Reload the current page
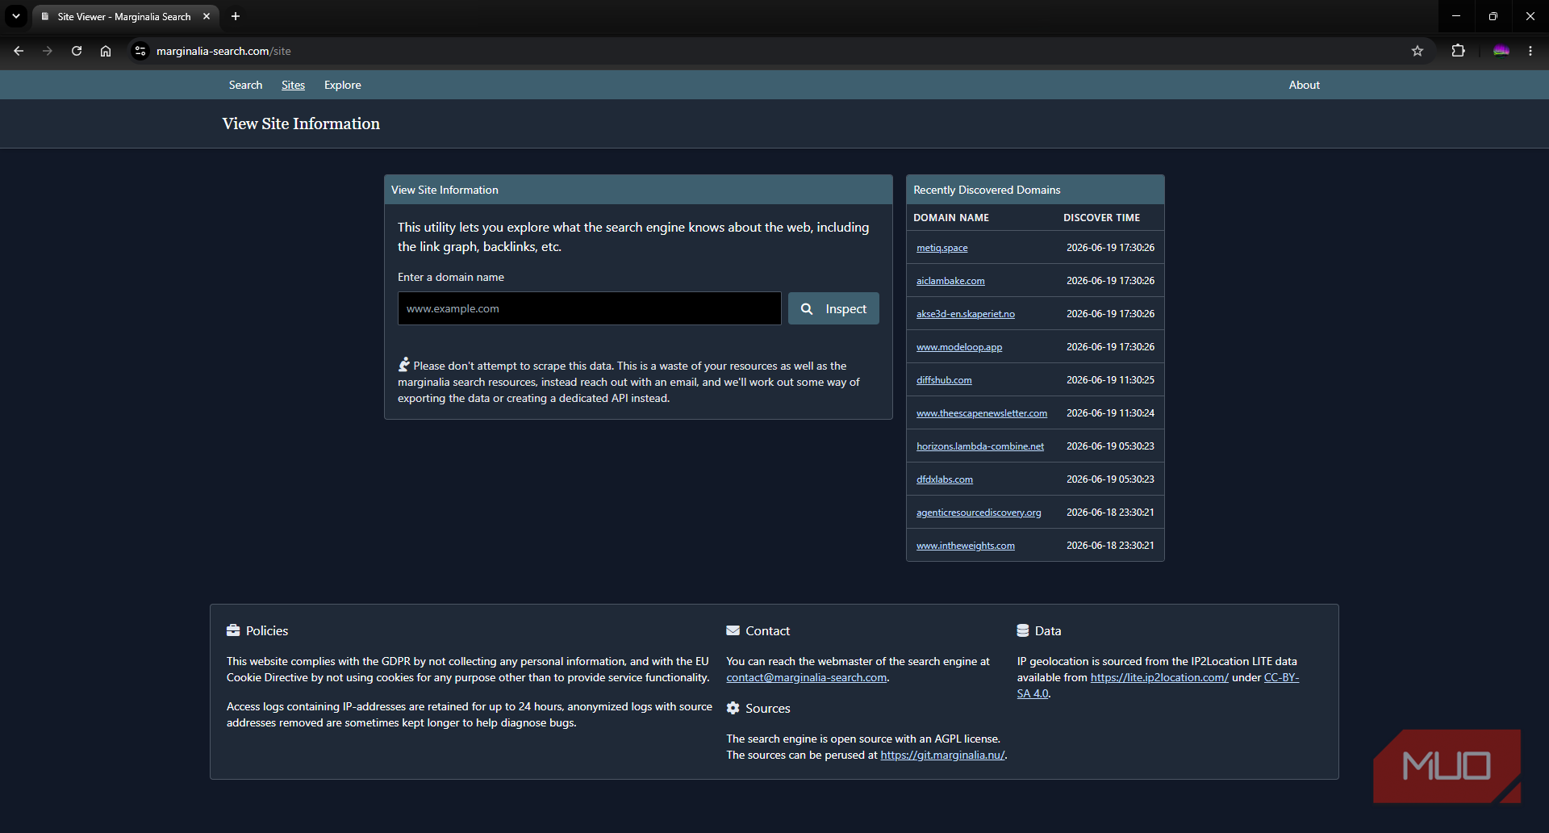This screenshot has width=1549, height=833. coord(77,51)
